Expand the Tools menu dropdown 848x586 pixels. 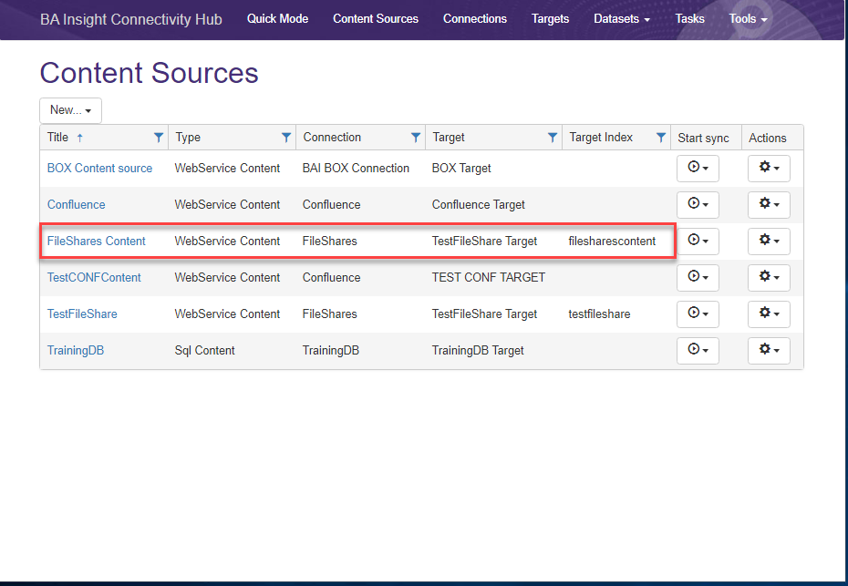point(748,19)
